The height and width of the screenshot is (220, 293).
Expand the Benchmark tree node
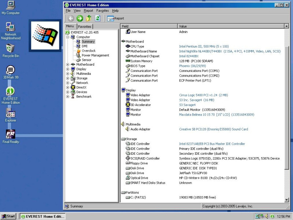click(x=68, y=96)
